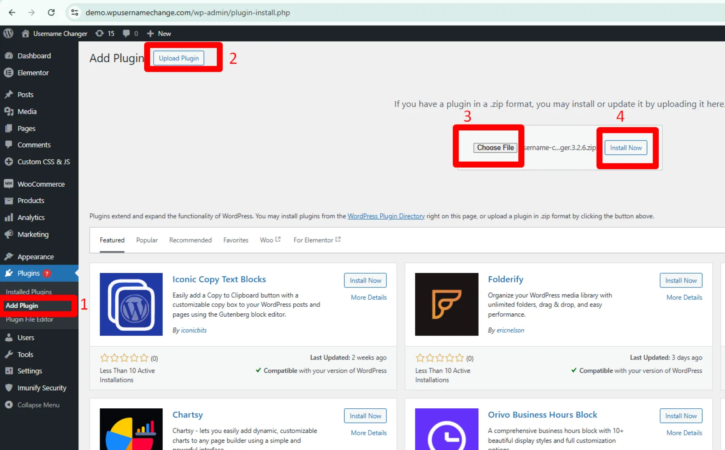Screen dimensions: 725x450
Task: Click the Posts pin icon
Action: tap(9, 95)
